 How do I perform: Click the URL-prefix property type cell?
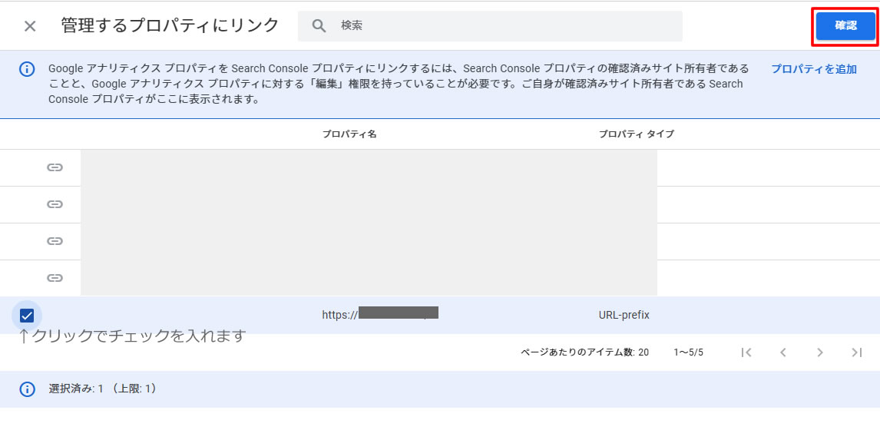click(624, 315)
